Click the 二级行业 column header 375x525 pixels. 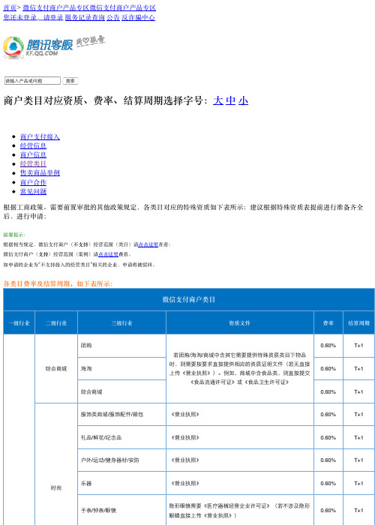point(56,322)
